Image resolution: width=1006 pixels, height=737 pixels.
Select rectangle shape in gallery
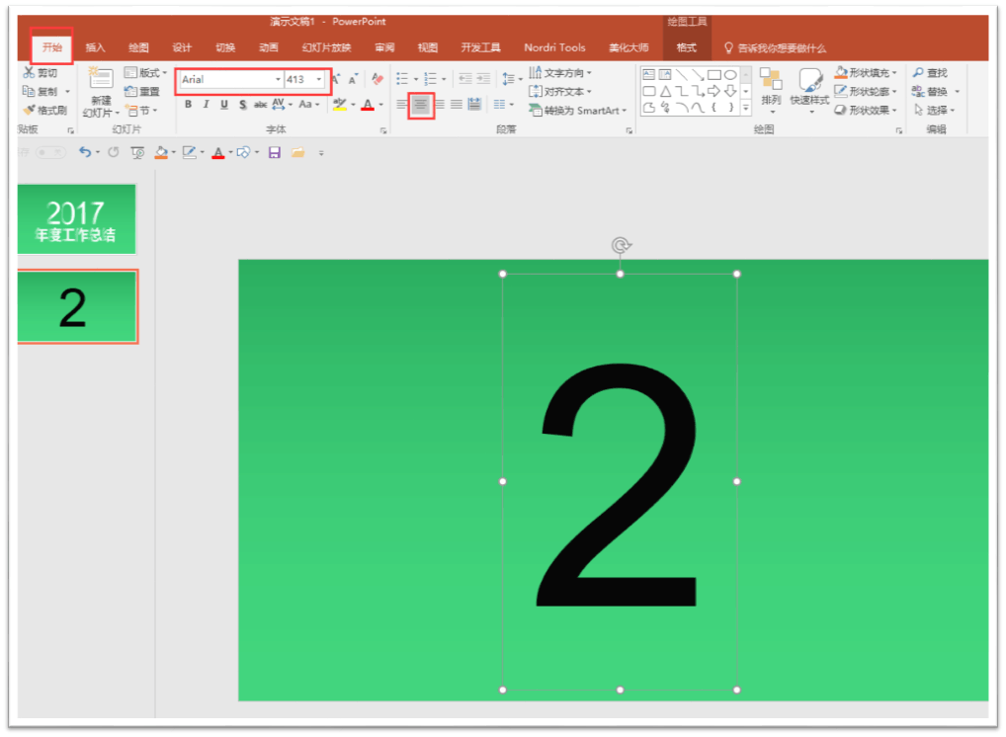(714, 75)
